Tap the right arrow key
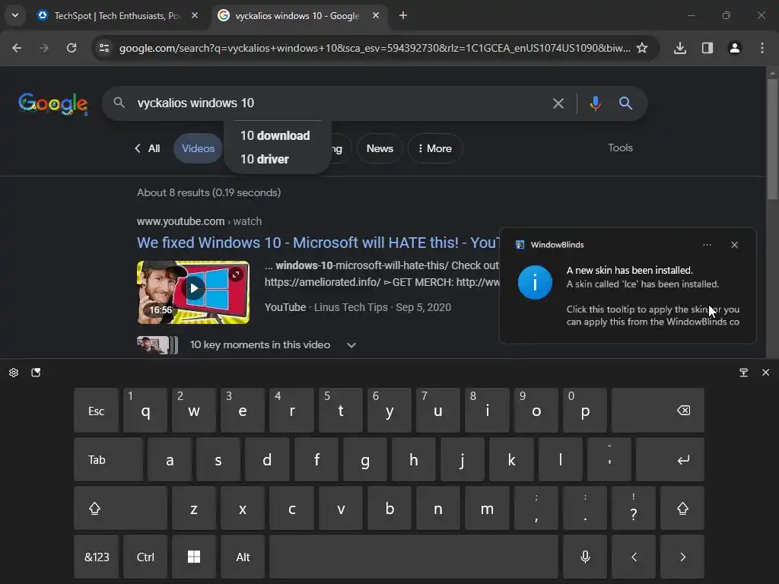This screenshot has height=584, width=779. click(682, 557)
